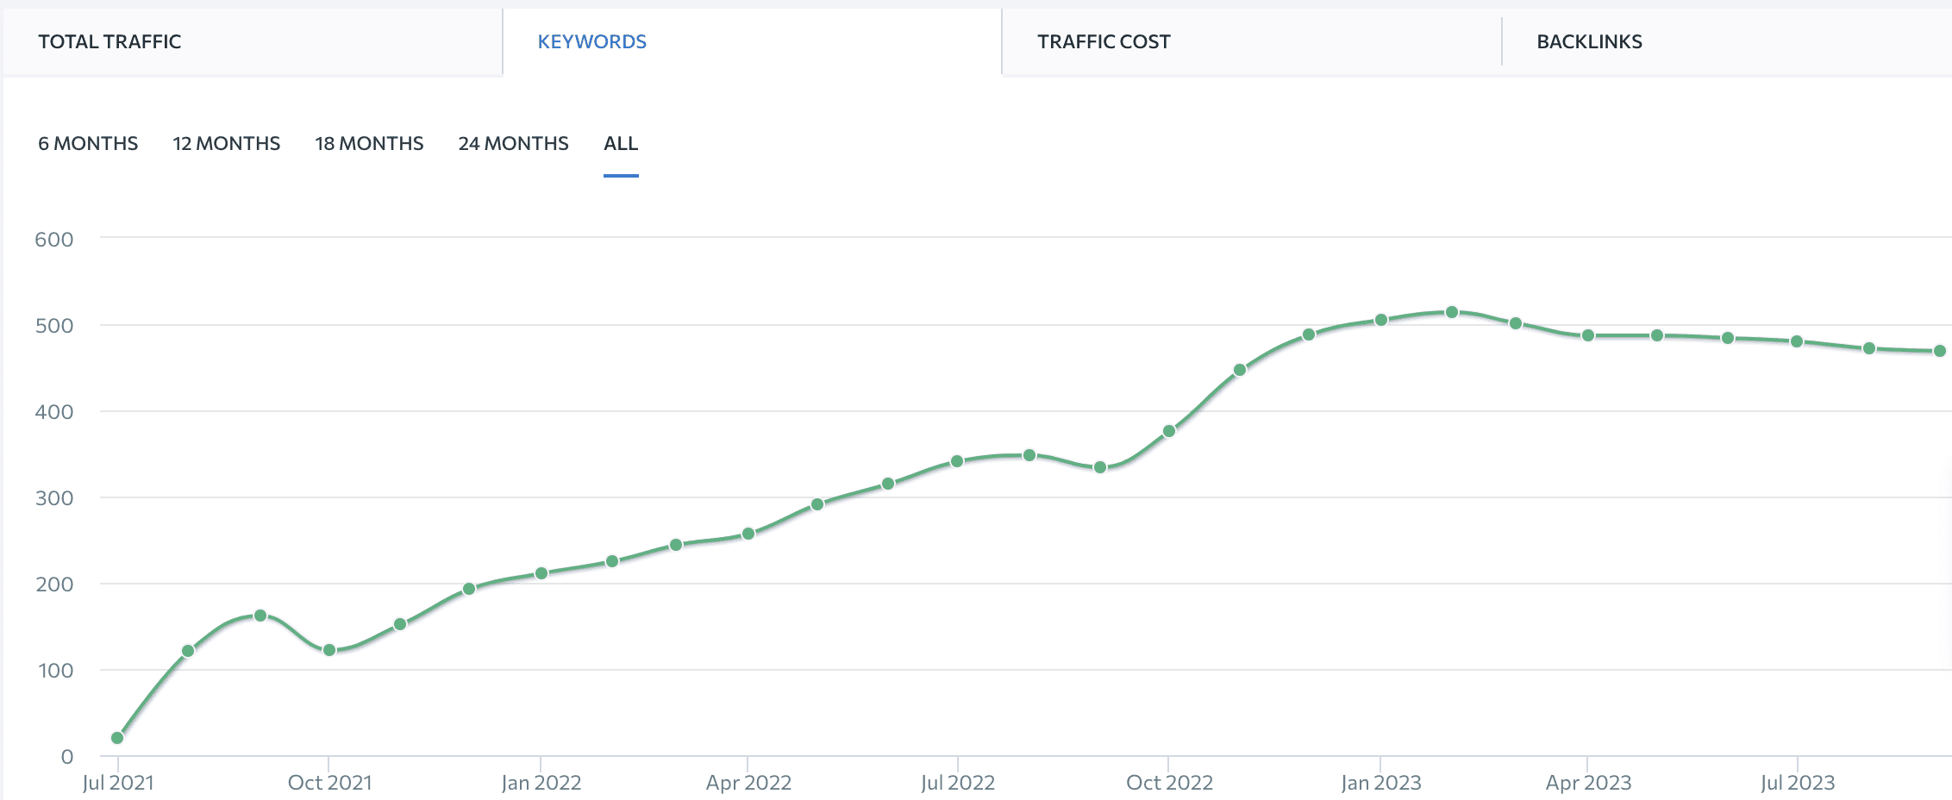Select the KEYWORDS tab
The image size is (1952, 800).
pyautogui.click(x=752, y=41)
